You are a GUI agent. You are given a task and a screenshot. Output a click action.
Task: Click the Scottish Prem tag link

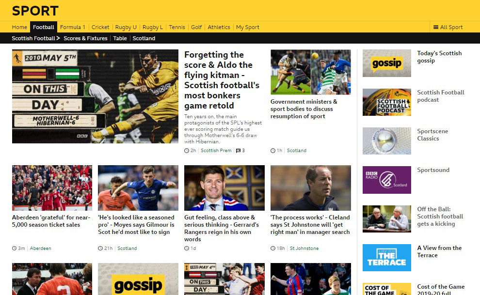(x=216, y=150)
